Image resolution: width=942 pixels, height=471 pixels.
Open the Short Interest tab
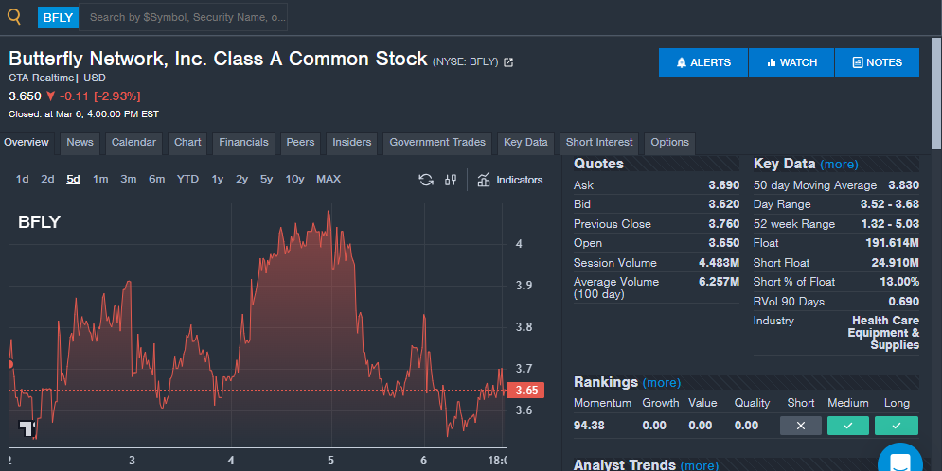pos(599,143)
